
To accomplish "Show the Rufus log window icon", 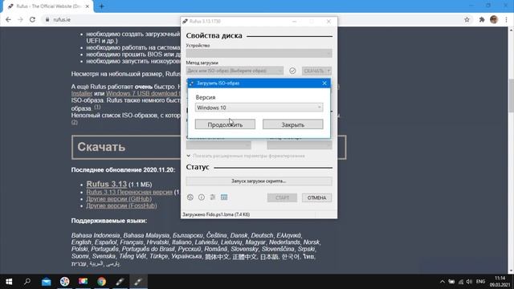I will coord(224,197).
